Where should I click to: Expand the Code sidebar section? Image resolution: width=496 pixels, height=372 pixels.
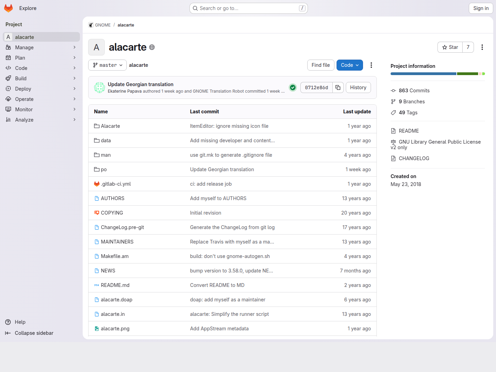coord(41,68)
